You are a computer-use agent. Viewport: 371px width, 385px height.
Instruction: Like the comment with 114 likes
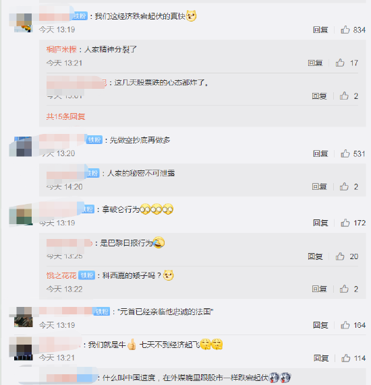345,358
